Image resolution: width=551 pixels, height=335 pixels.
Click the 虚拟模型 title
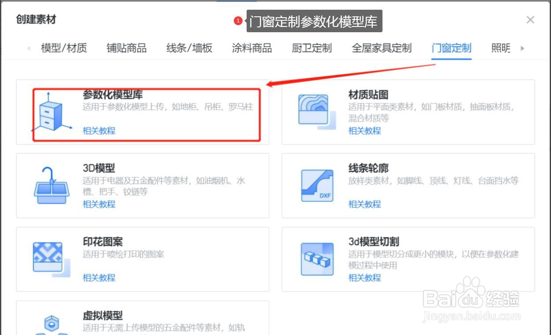point(103,316)
